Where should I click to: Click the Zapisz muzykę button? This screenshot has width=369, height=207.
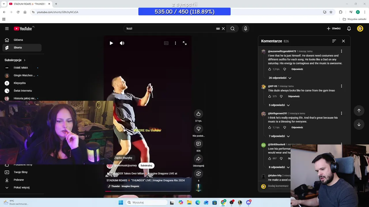123,158
